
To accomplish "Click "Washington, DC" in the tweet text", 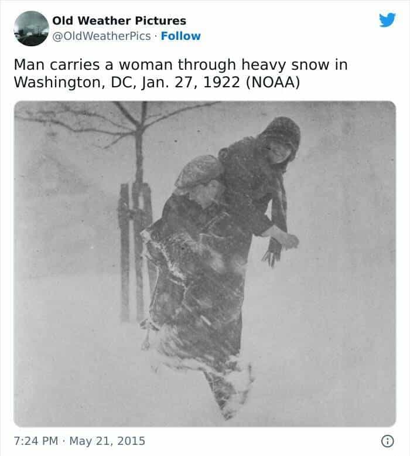I will 74,82.
